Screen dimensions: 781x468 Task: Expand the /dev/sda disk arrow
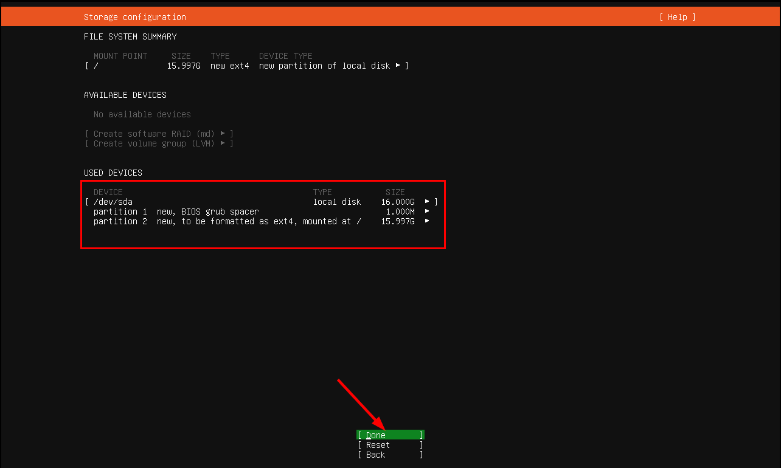click(427, 202)
